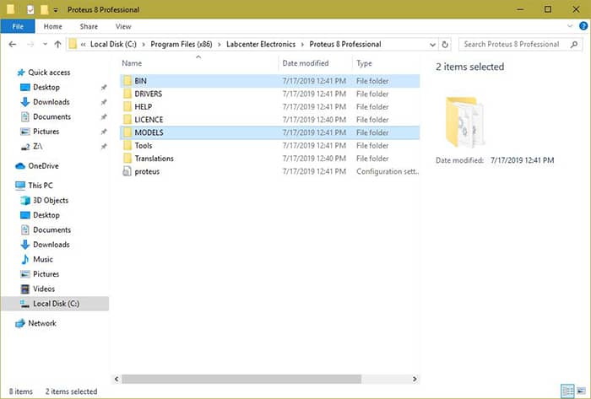This screenshot has width=591, height=399.
Task: Switch to the Home ribbon tab
Action: [x=52, y=26]
